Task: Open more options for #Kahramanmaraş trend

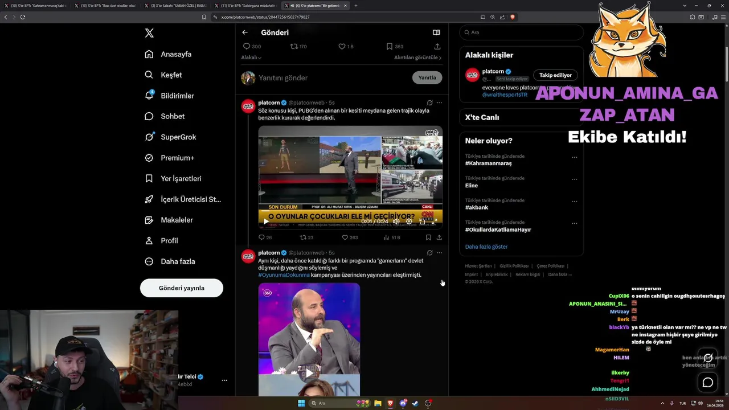Action: 574,157
